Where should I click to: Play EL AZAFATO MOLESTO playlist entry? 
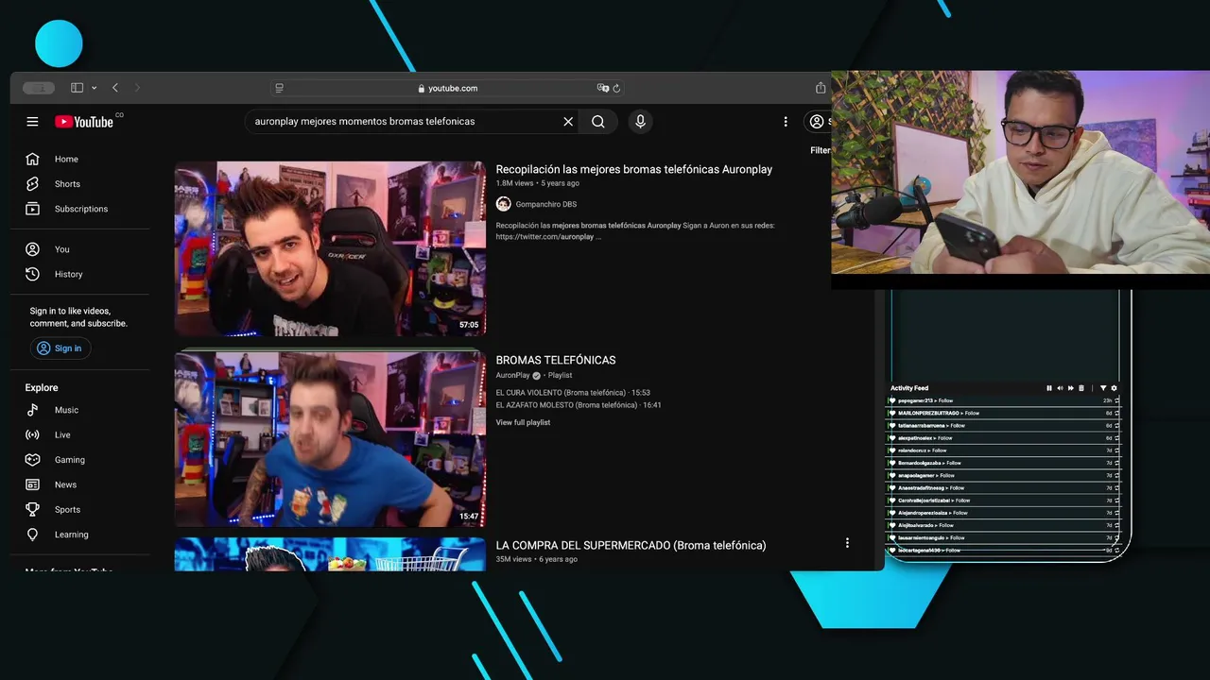coord(579,405)
